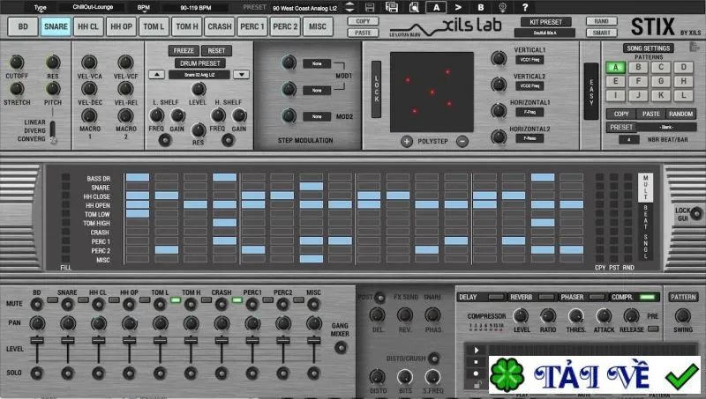
Task: Open the settings gear icon in top bar
Action: 502,7
